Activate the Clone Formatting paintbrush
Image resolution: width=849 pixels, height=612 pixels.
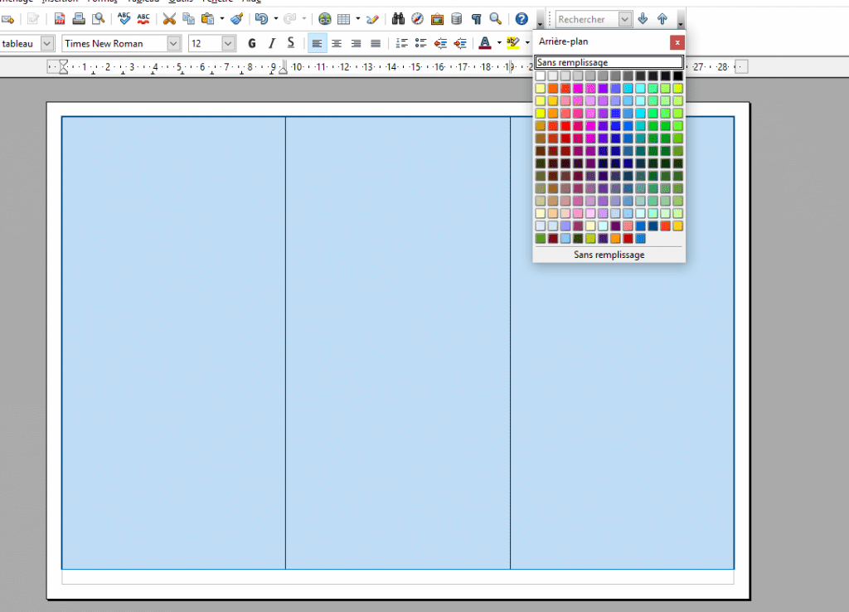point(236,20)
